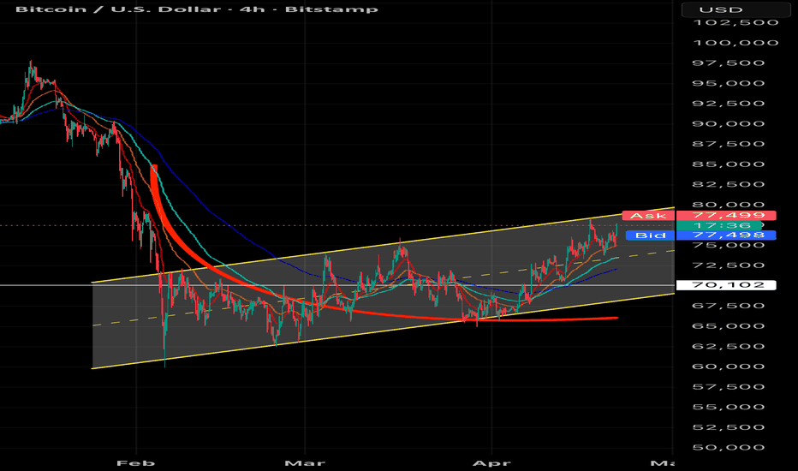Click the Mar marker on the time axis
This screenshot has height=471, width=798.
[304, 463]
